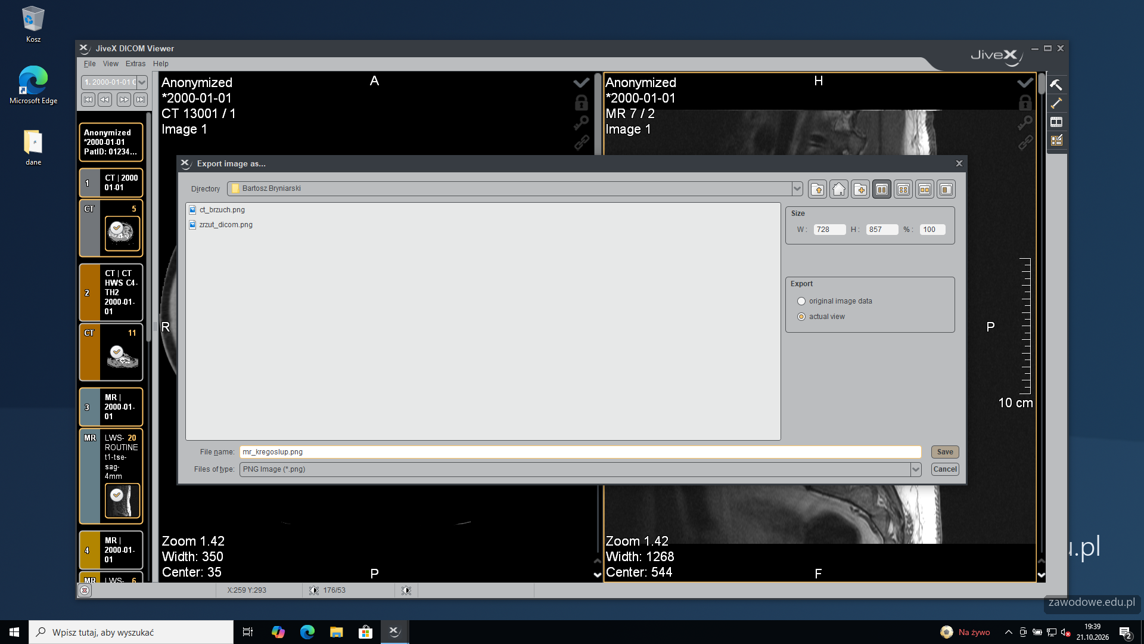Screen dimensions: 1144x644
Task: Open the tools hammer icon in right toolbar
Action: point(1056,85)
